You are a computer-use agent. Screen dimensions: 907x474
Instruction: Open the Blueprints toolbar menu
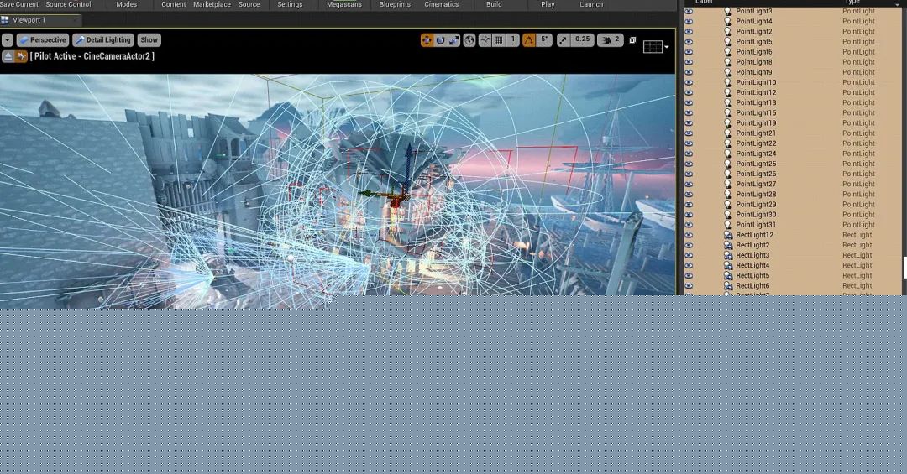pyautogui.click(x=395, y=5)
